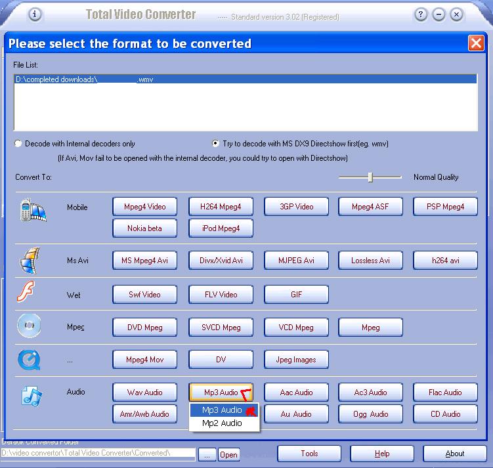The height and width of the screenshot is (468, 493).
Task: Click the Mpeg disc category icon
Action: point(29,326)
